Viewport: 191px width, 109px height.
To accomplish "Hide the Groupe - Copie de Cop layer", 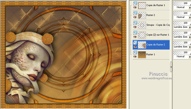I will click(x=135, y=27).
